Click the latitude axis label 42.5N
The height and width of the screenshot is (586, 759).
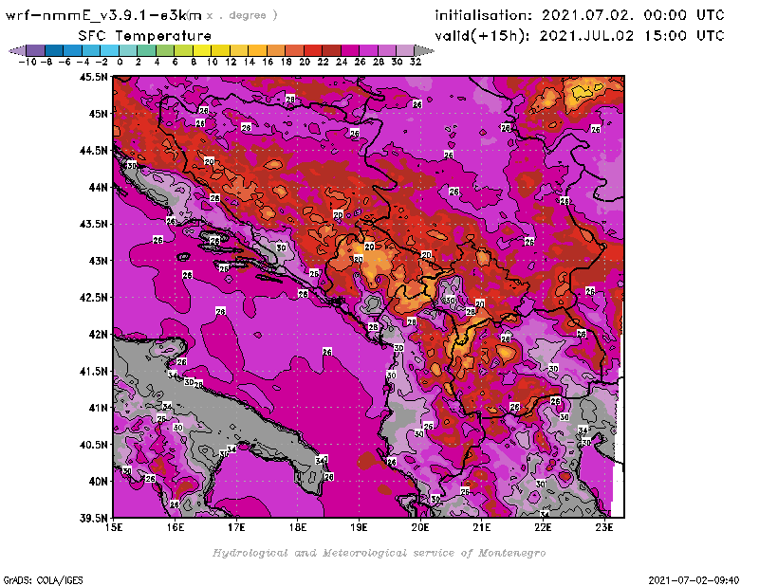(94, 298)
